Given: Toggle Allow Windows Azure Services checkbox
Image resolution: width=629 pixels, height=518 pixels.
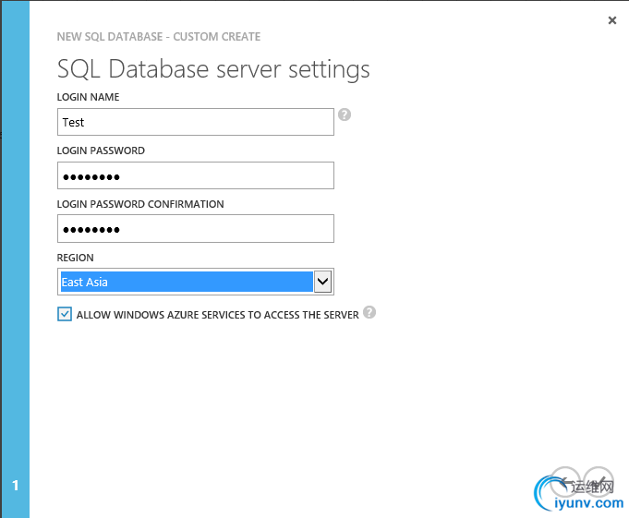Looking at the screenshot, I should point(65,314).
